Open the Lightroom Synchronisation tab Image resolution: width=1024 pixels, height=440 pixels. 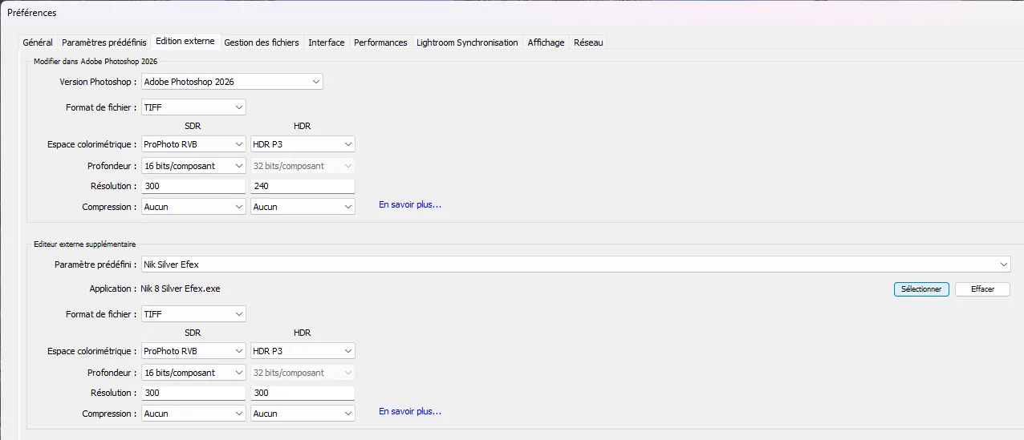[x=467, y=42]
